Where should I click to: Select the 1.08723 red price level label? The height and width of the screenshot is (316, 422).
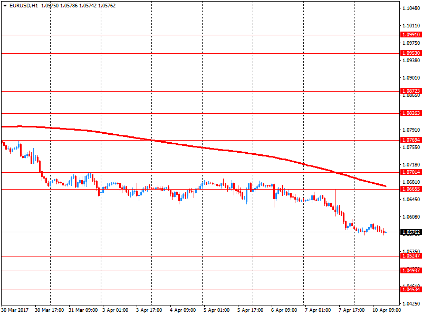411,91
